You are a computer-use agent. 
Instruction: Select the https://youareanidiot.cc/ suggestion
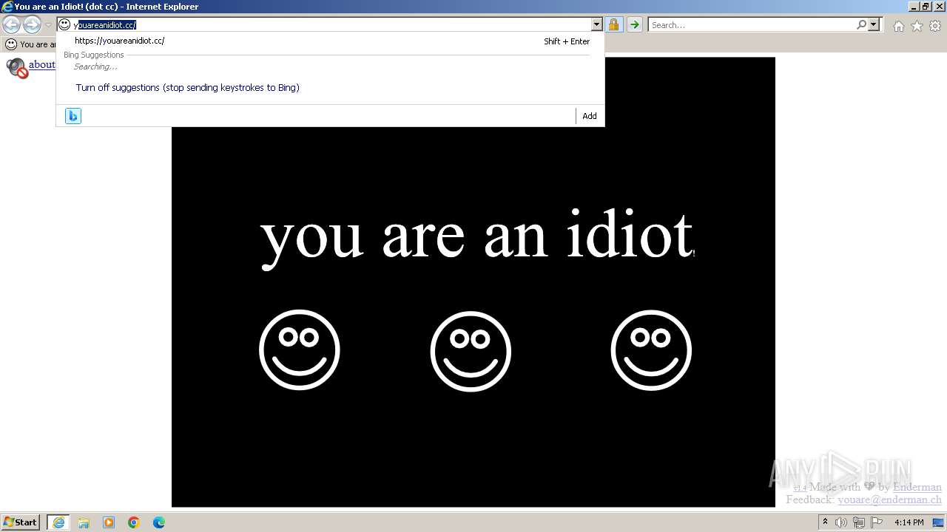coord(330,41)
